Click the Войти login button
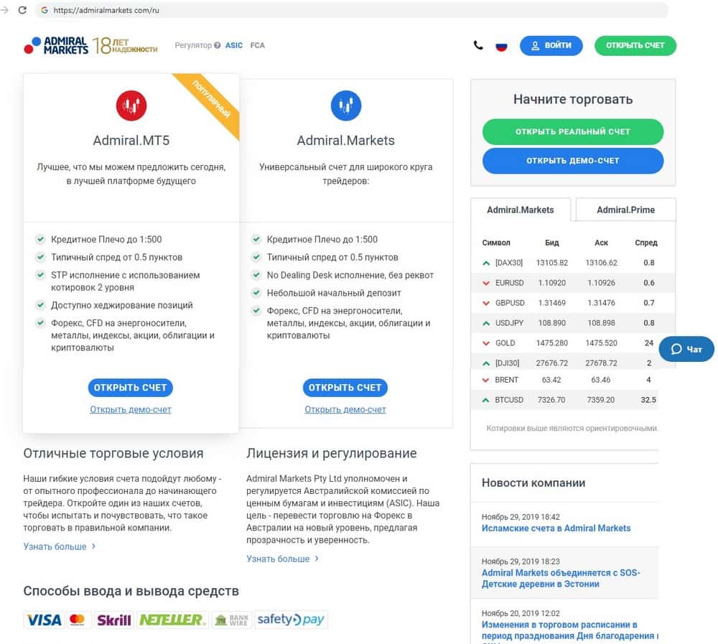 click(551, 46)
